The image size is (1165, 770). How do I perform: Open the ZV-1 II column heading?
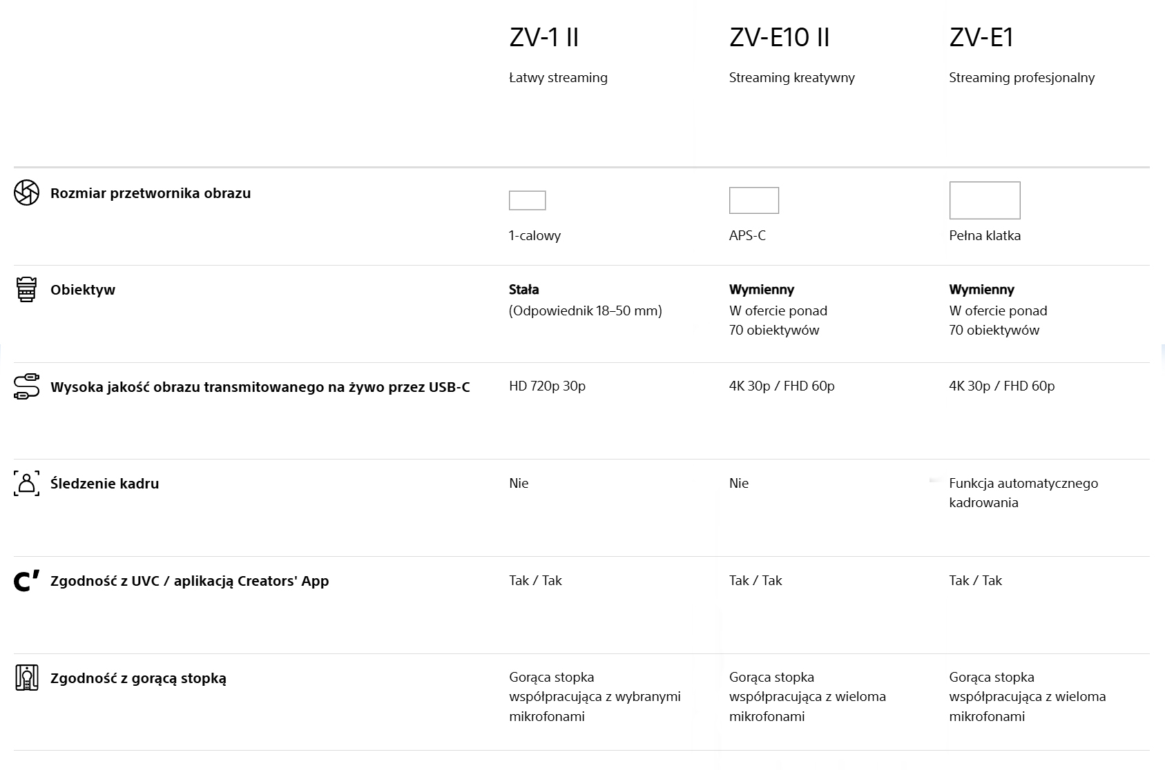[x=543, y=37]
